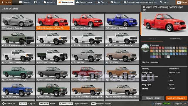Open the Конфигурация tab
The width and height of the screenshot is (188, 106).
(85, 2)
